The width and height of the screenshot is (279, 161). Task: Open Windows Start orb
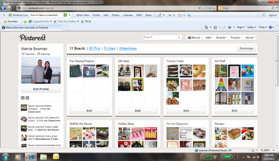[5, 157]
